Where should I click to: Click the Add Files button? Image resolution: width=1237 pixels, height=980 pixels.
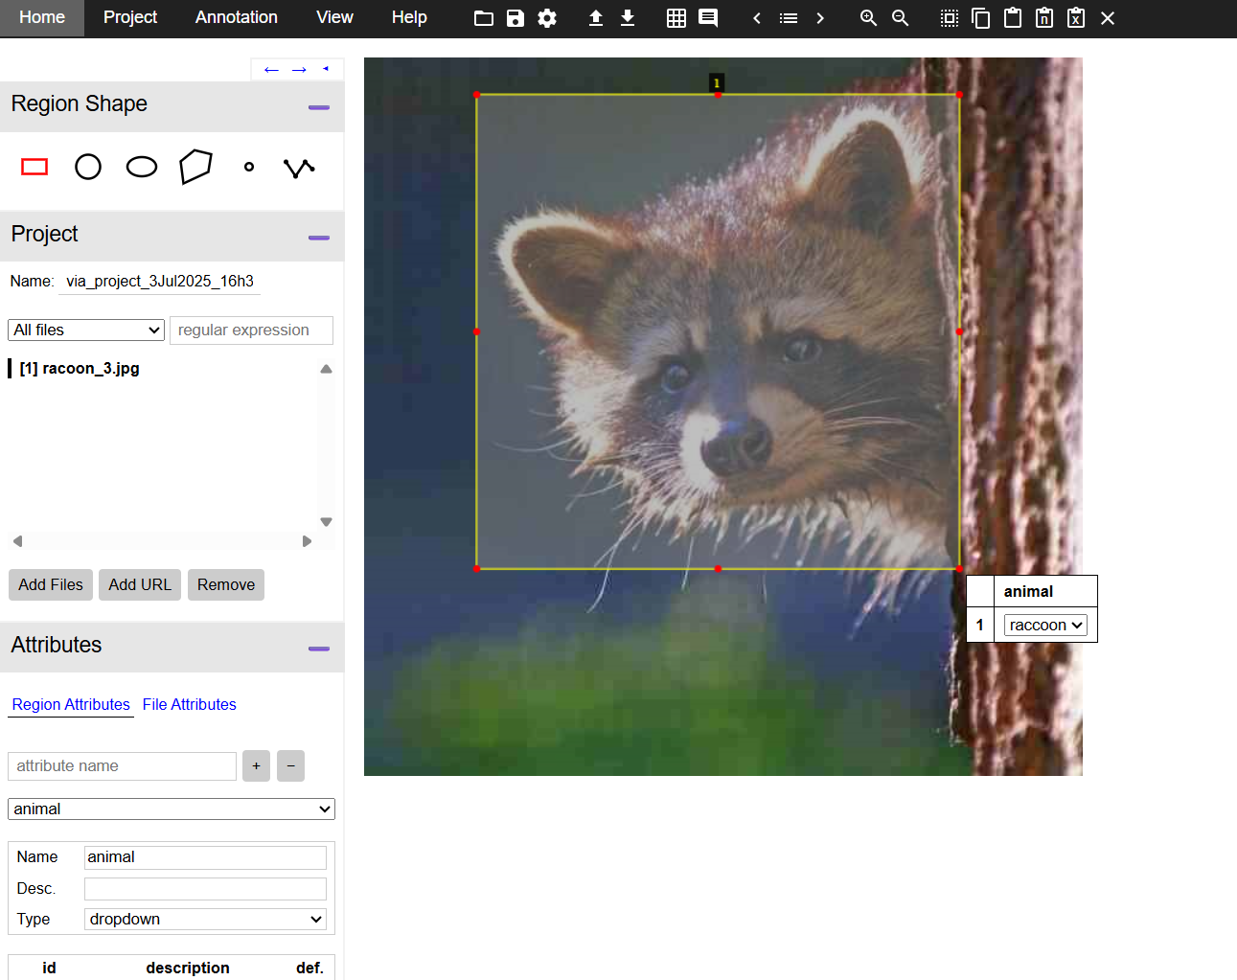pos(51,585)
